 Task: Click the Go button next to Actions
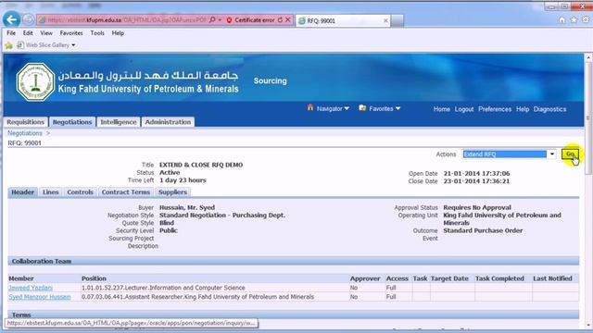point(570,154)
